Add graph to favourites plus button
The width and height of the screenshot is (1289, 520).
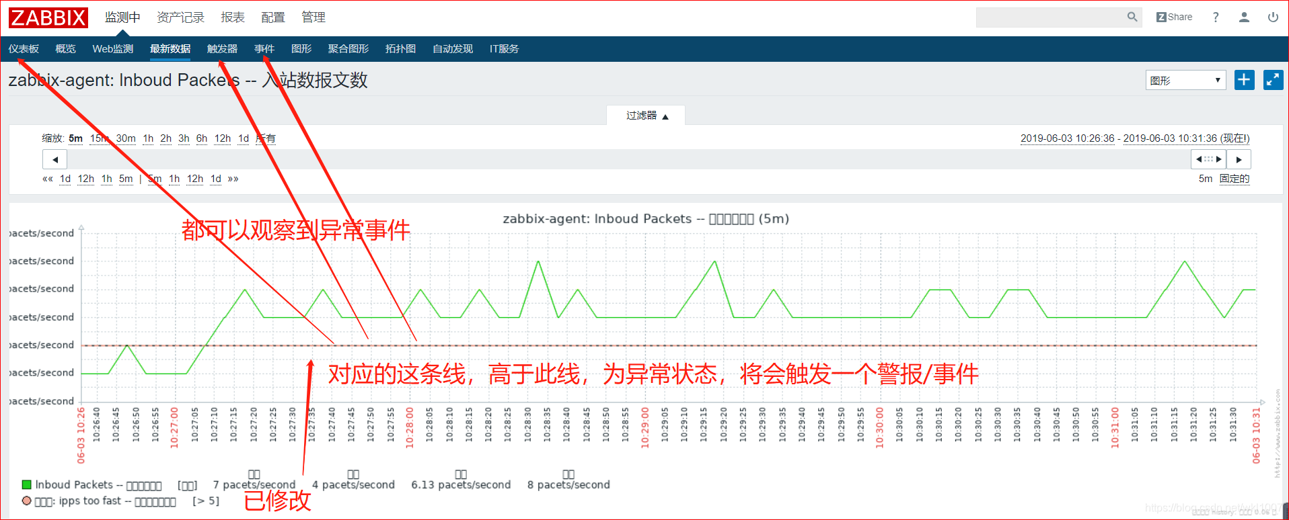pos(1244,80)
